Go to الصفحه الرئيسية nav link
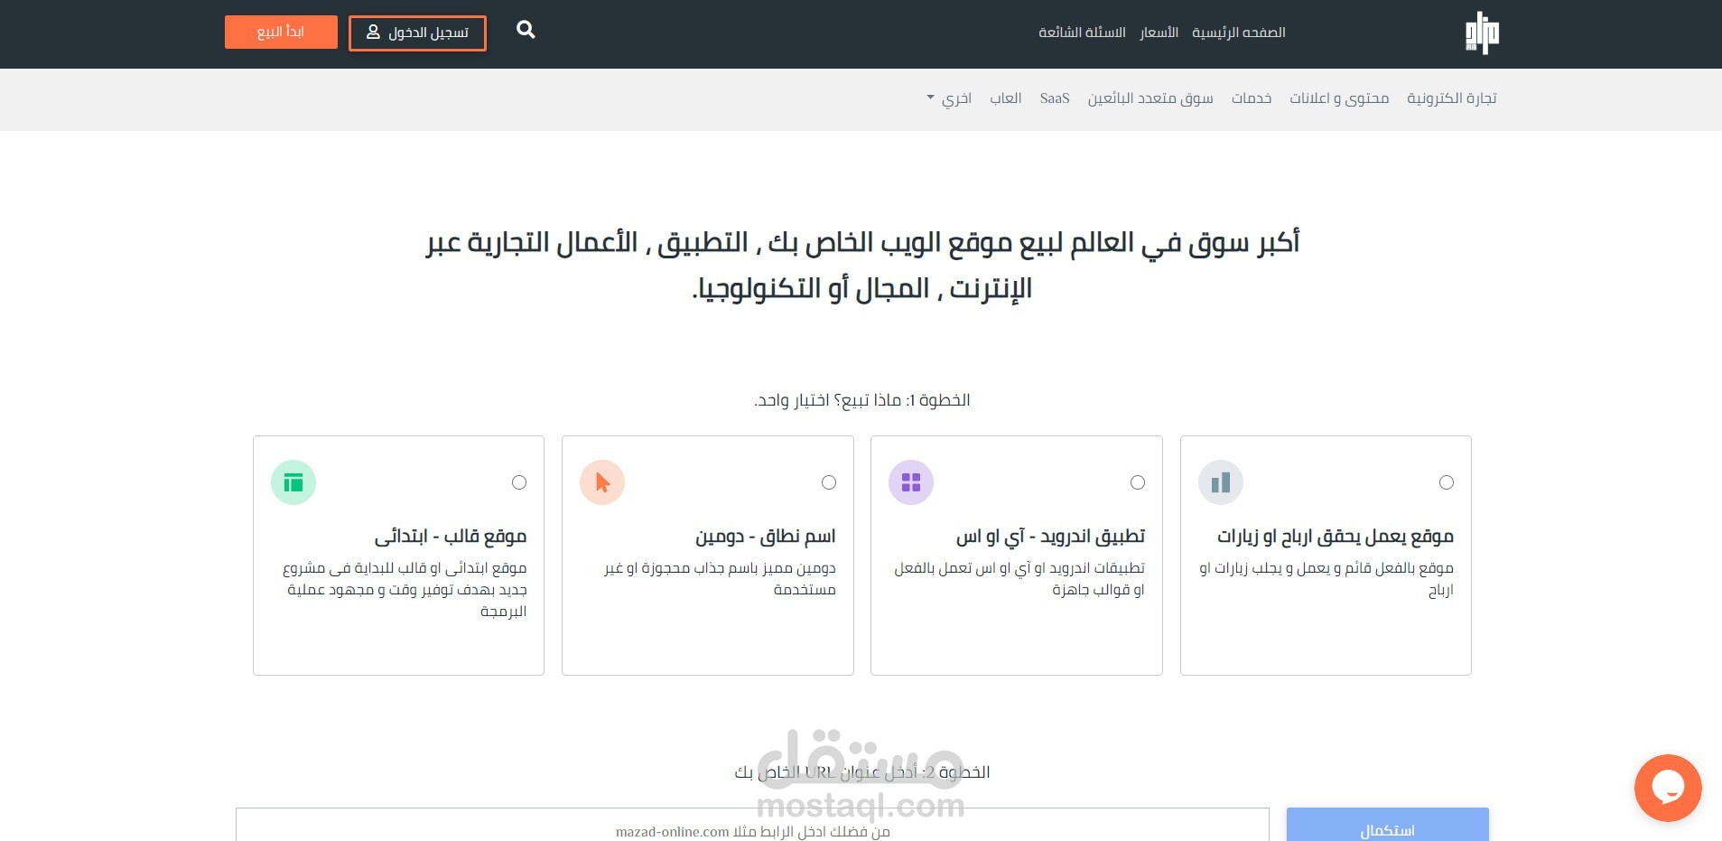Viewport: 1722px width, 841px height. tap(1239, 33)
